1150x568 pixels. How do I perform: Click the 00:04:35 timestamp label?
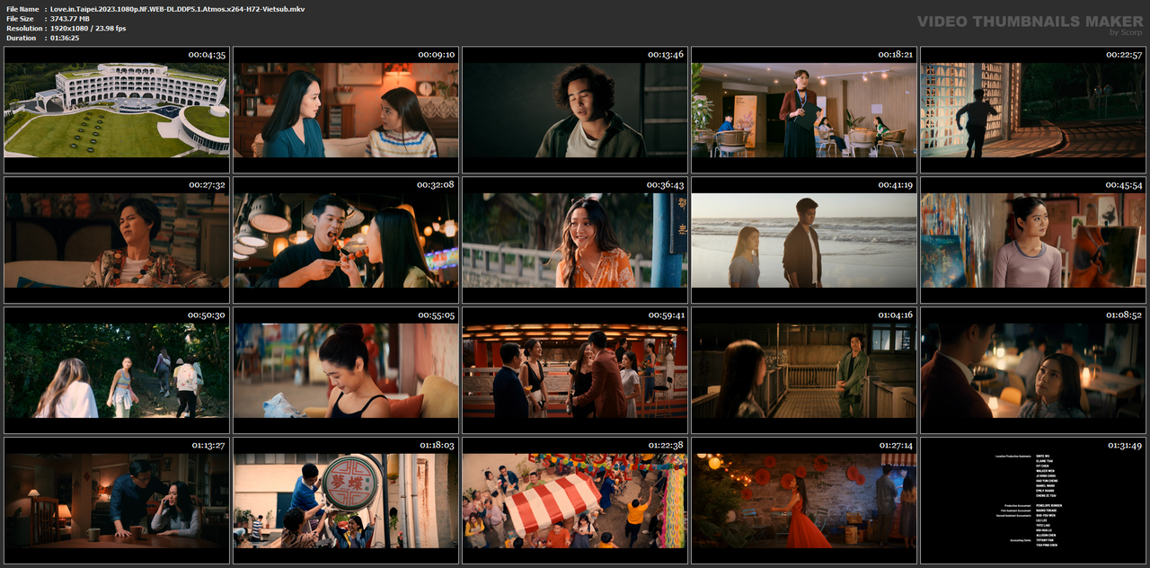pos(207,55)
